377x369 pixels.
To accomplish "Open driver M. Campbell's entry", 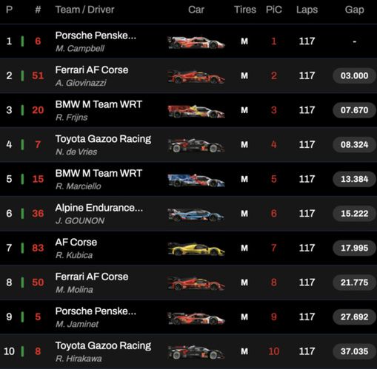I will coord(80,48).
